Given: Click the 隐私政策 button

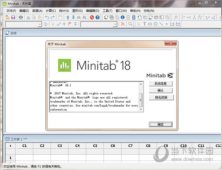Looking at the screenshot, I should (161, 97).
